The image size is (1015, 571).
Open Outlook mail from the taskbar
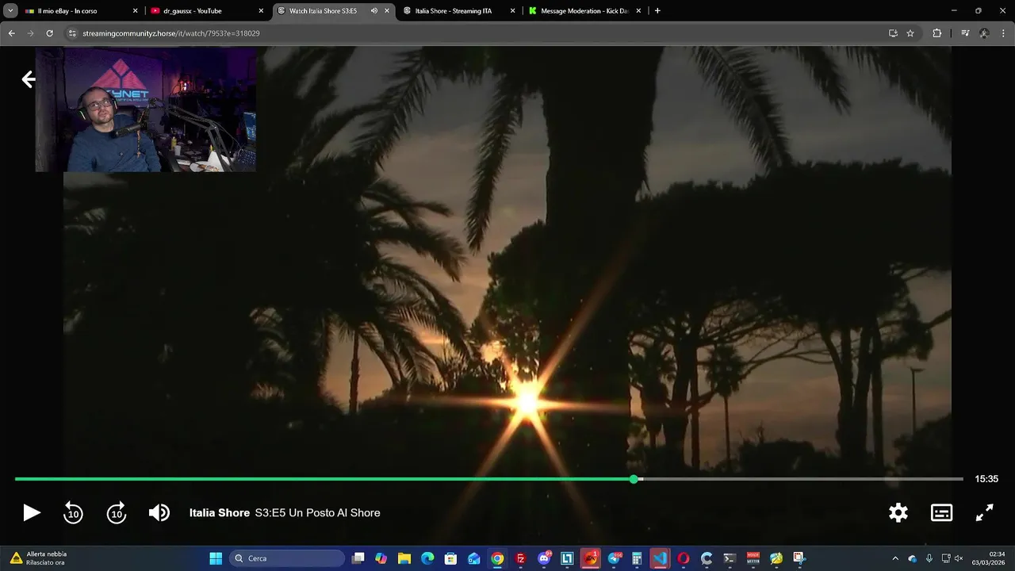[474, 558]
